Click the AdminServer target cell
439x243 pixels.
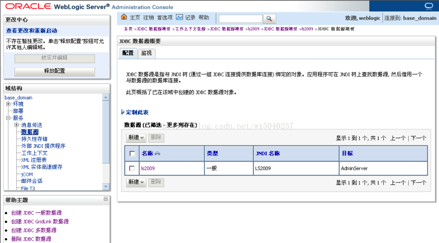383,168
